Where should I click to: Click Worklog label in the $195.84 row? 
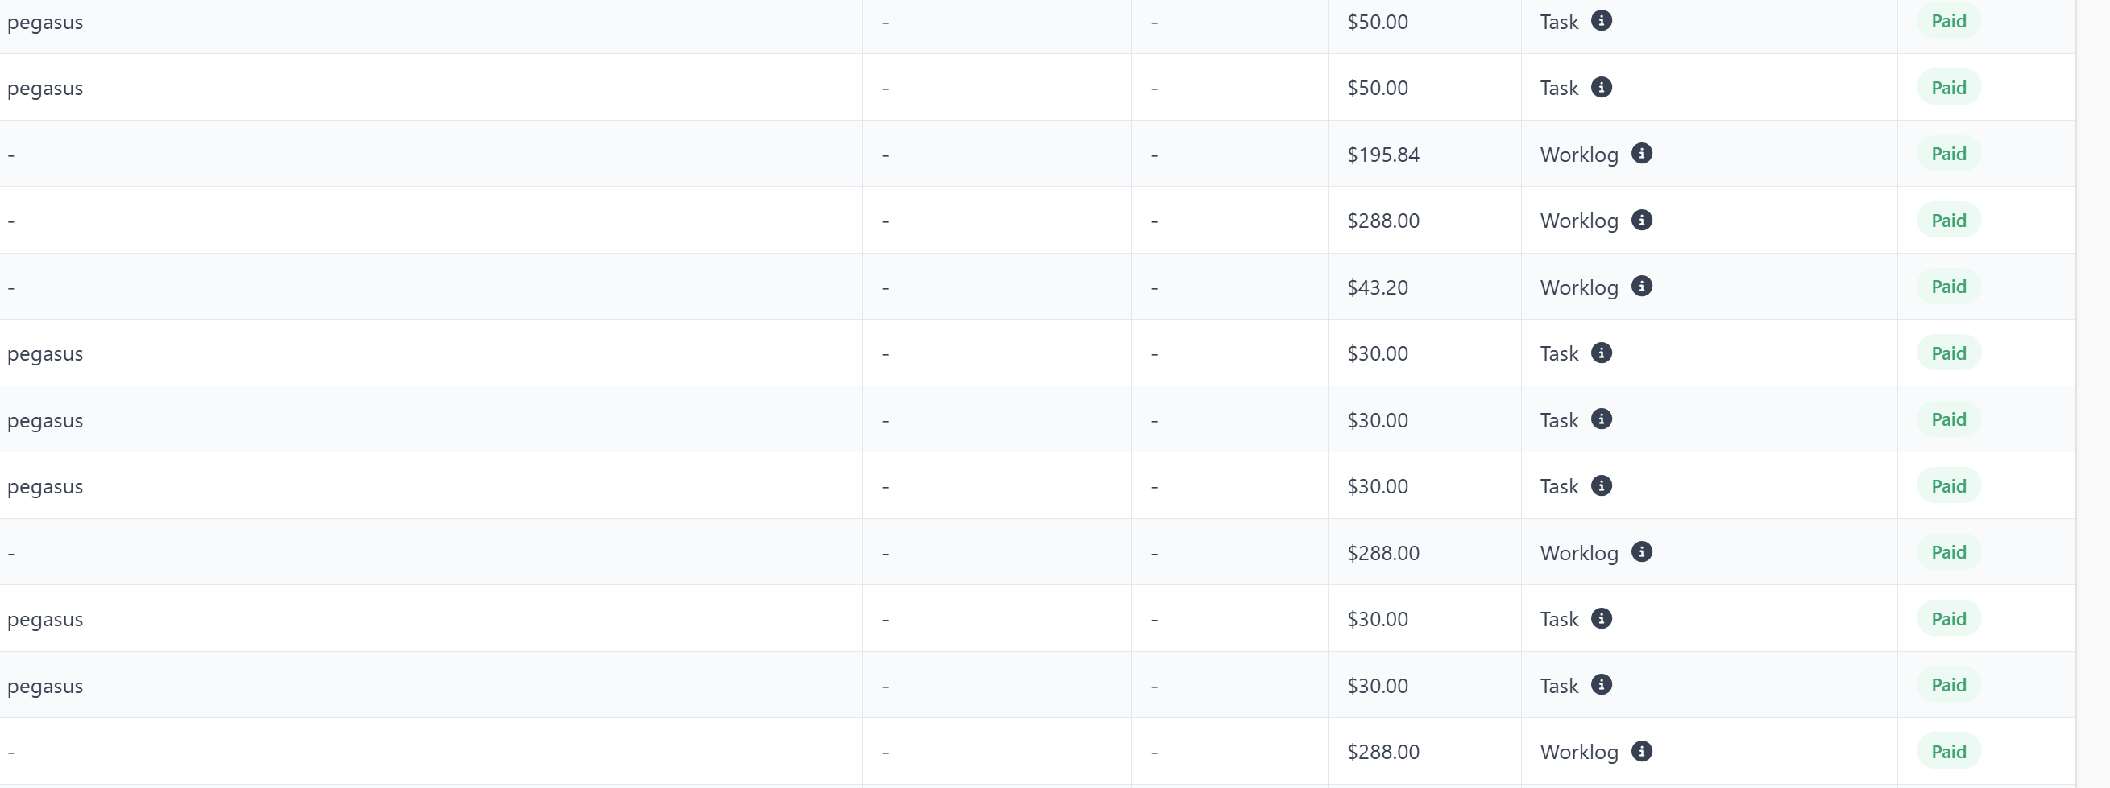coord(1578,155)
